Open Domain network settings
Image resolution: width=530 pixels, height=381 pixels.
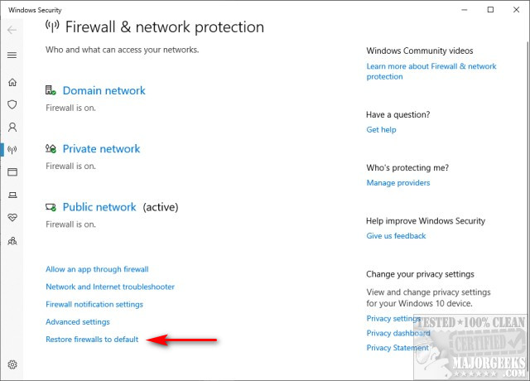point(104,91)
